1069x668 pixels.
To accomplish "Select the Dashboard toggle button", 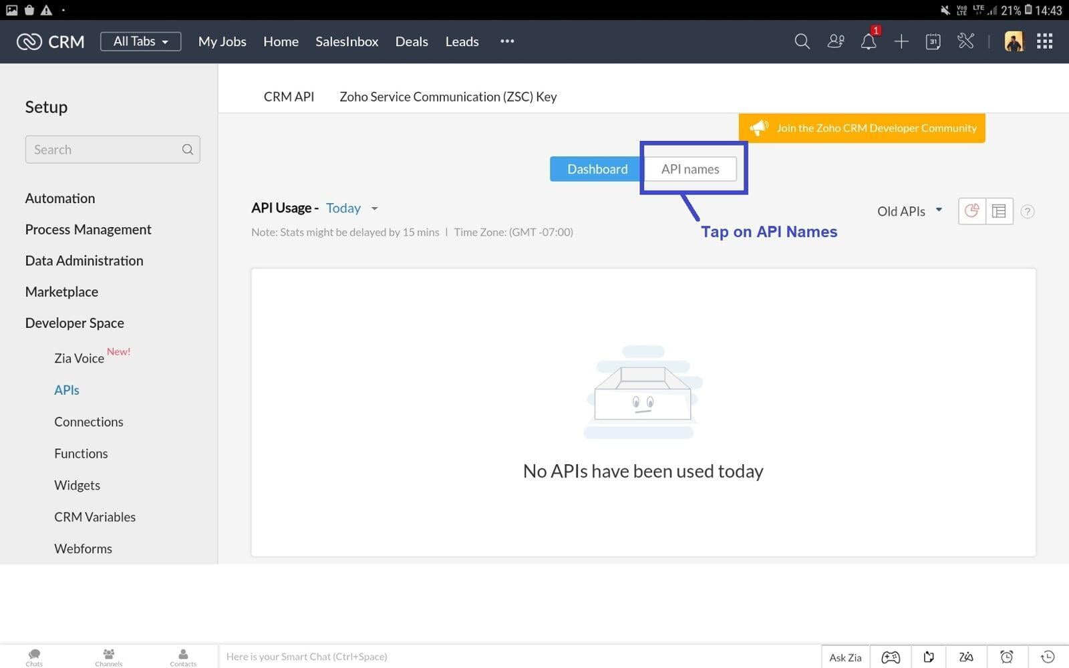I will [597, 169].
